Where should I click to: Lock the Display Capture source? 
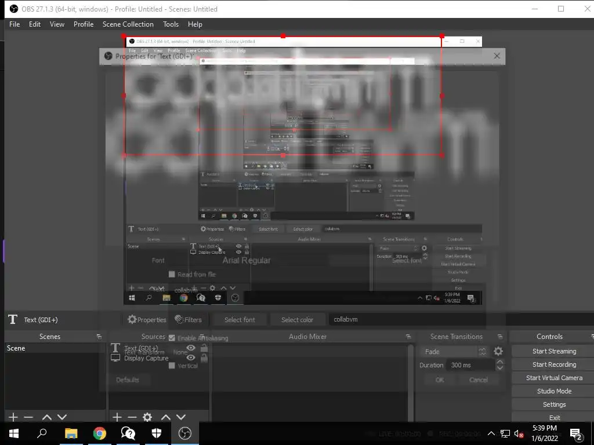coord(204,358)
